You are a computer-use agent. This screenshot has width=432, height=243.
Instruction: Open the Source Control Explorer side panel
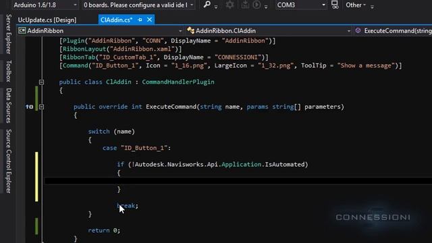tap(9, 161)
